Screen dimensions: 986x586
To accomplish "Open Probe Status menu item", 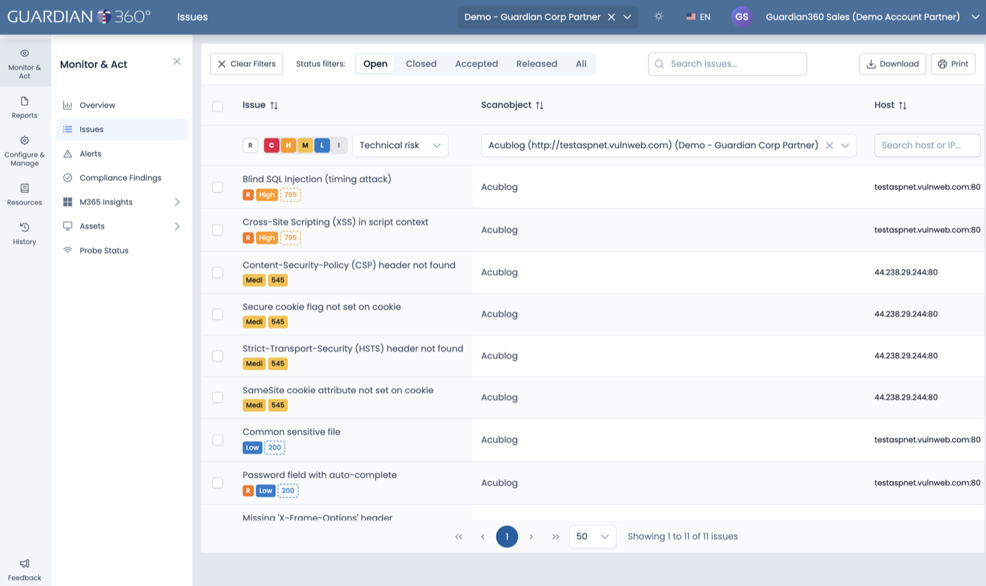I will pyautogui.click(x=121, y=250).
